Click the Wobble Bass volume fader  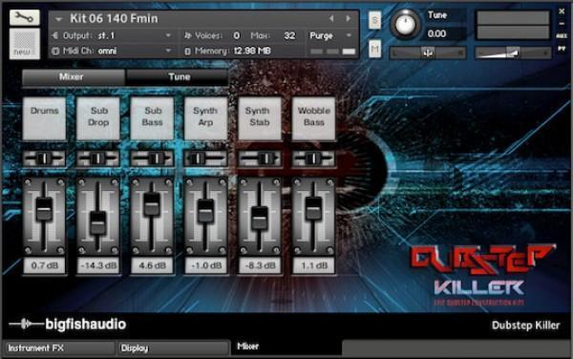click(x=313, y=208)
